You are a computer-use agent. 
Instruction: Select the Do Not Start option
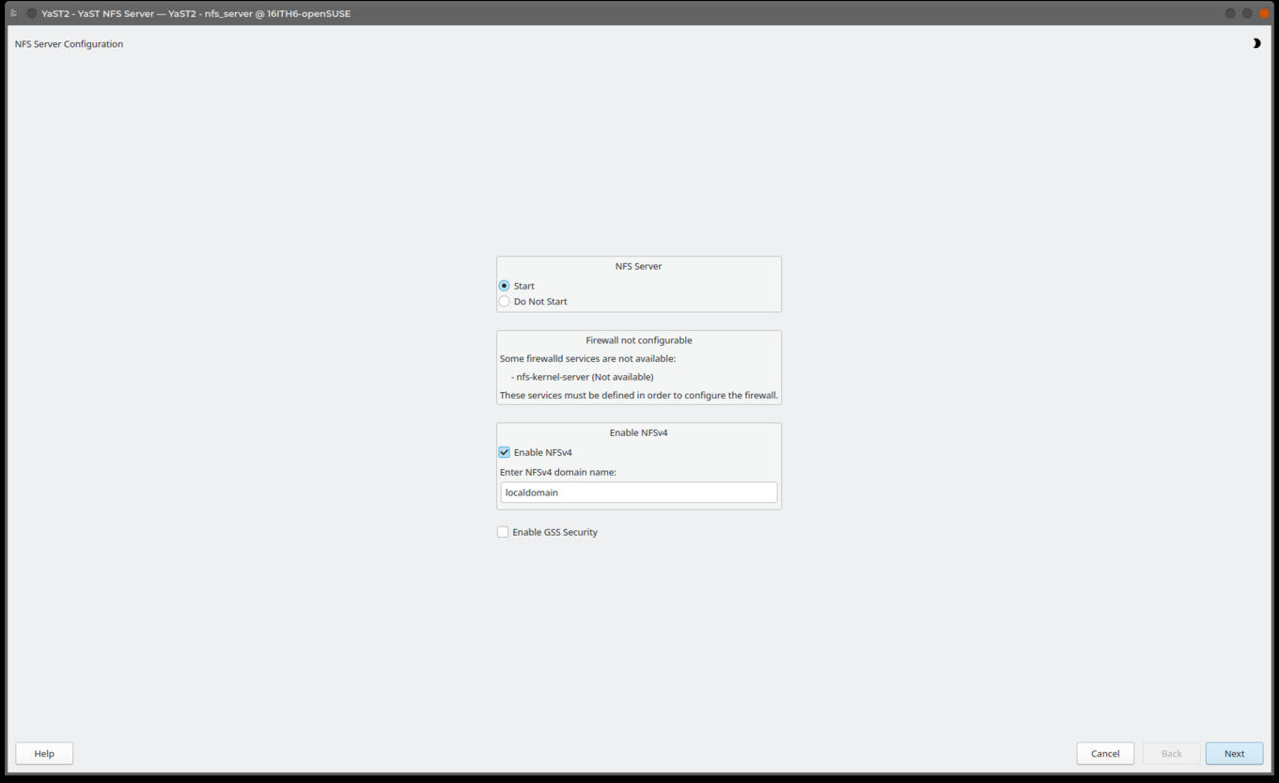tap(504, 302)
